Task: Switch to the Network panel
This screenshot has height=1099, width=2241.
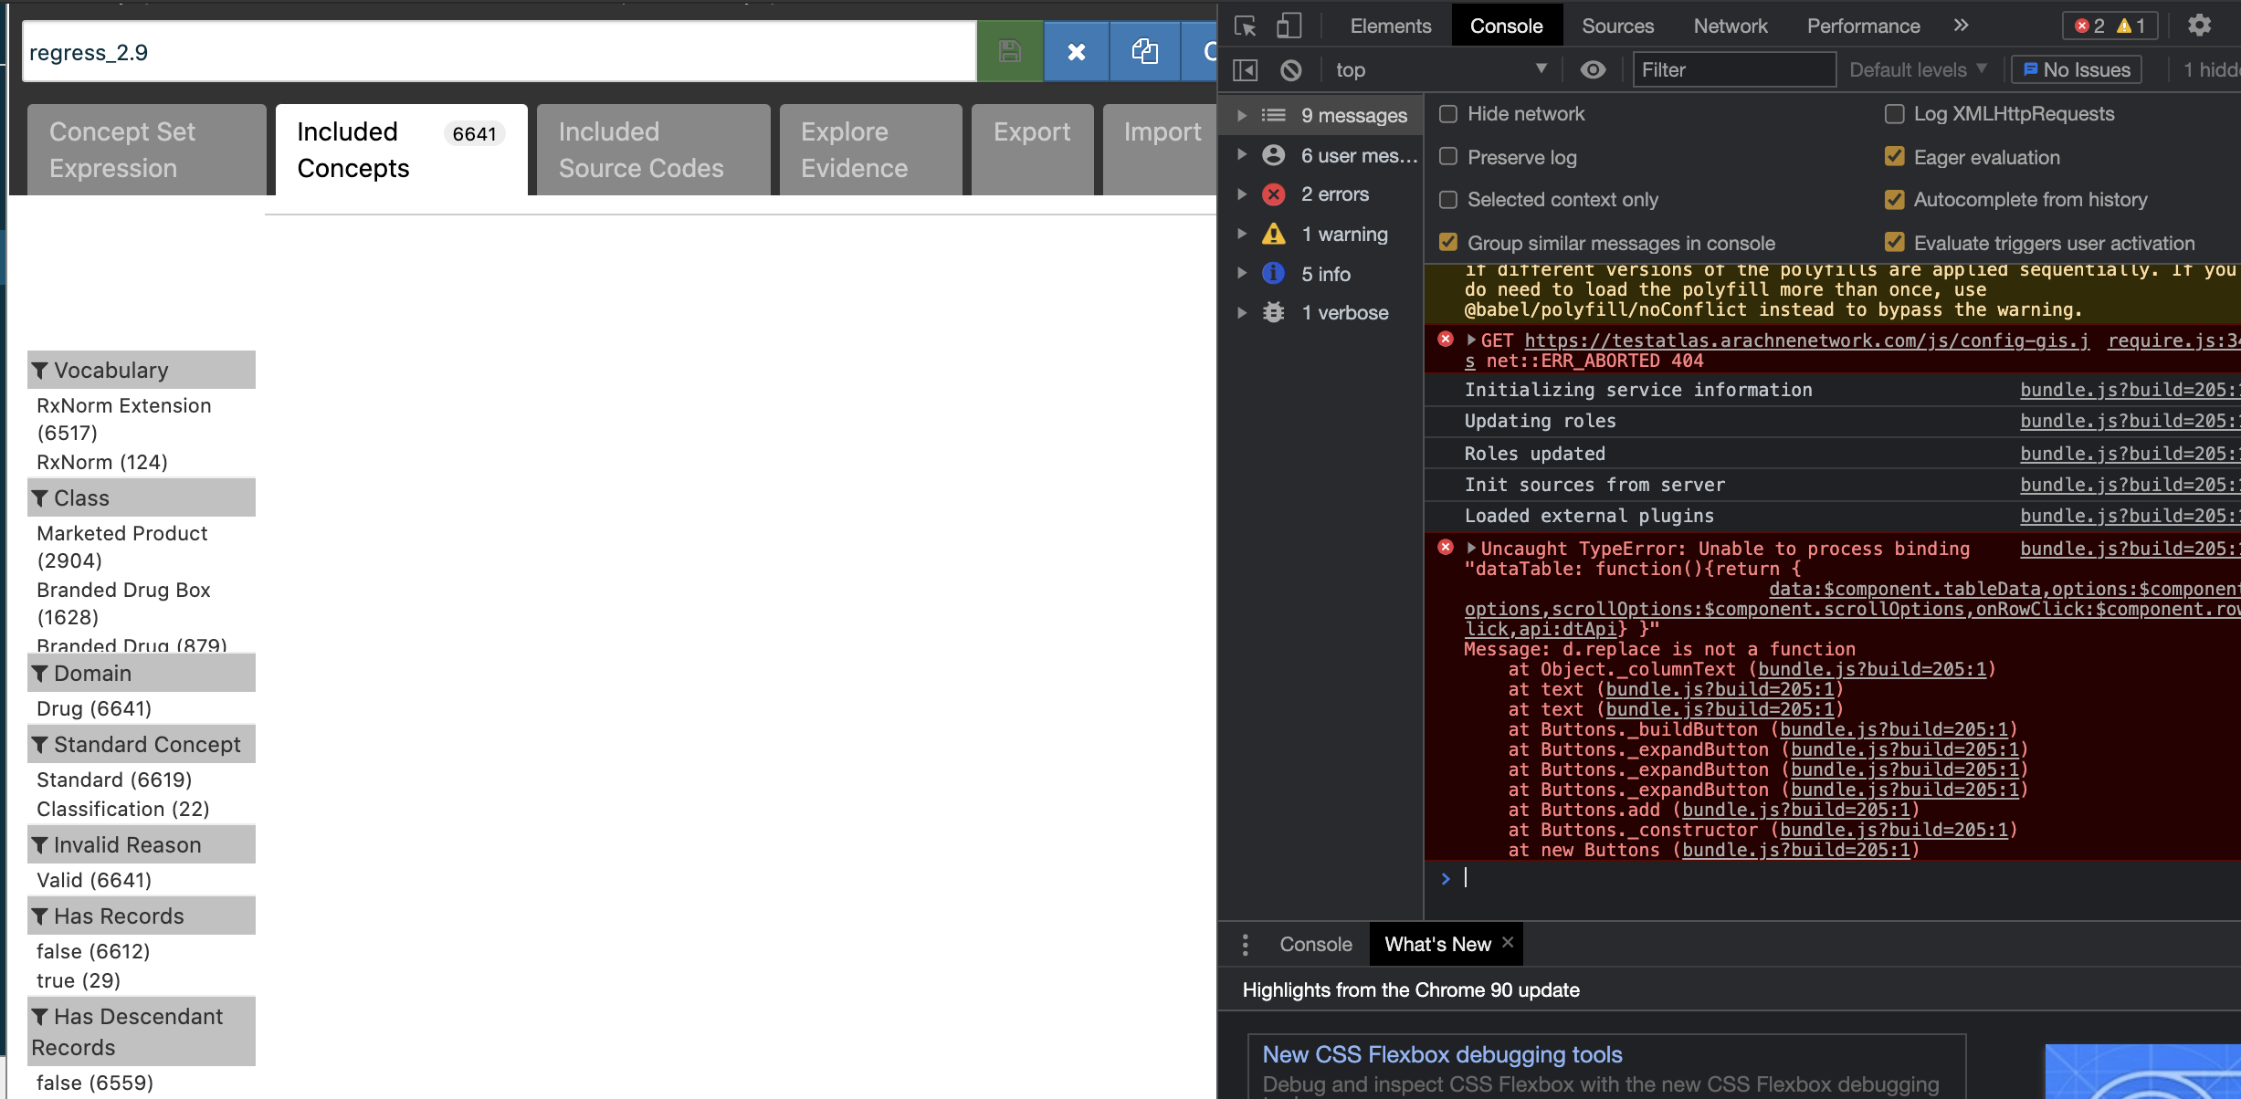Action: point(1730,26)
